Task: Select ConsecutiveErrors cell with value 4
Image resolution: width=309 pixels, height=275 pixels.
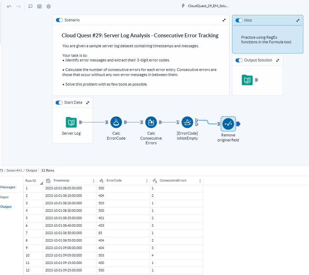Action: (x=176, y=255)
